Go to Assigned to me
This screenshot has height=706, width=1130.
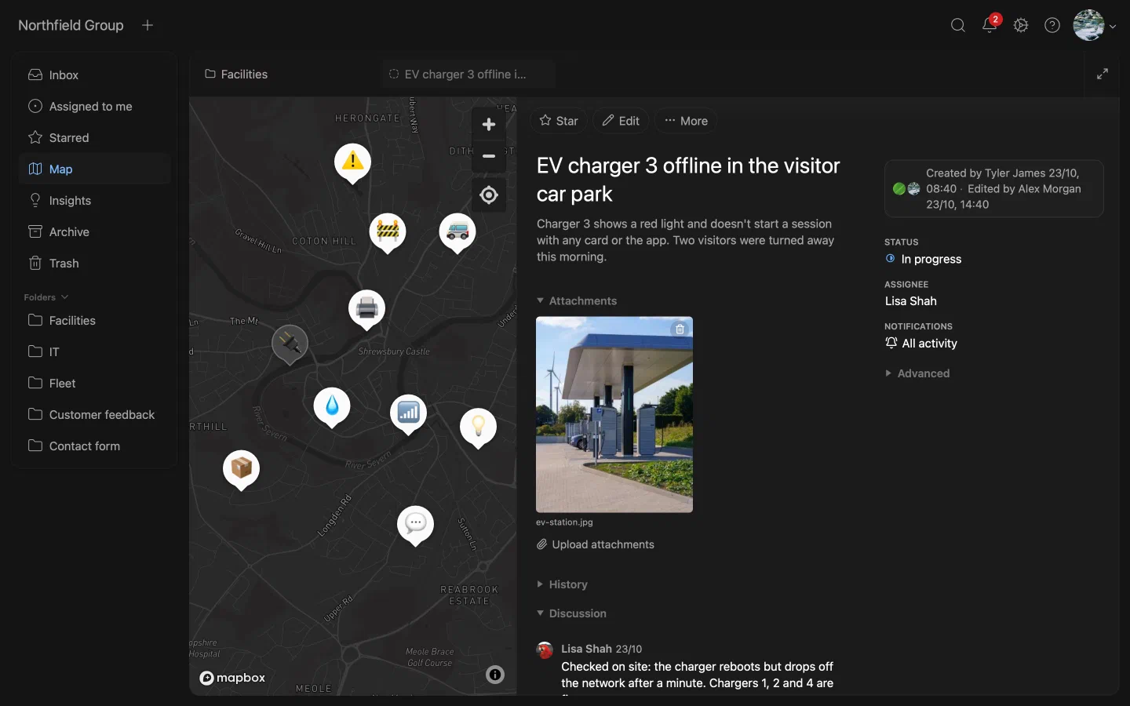point(95,107)
